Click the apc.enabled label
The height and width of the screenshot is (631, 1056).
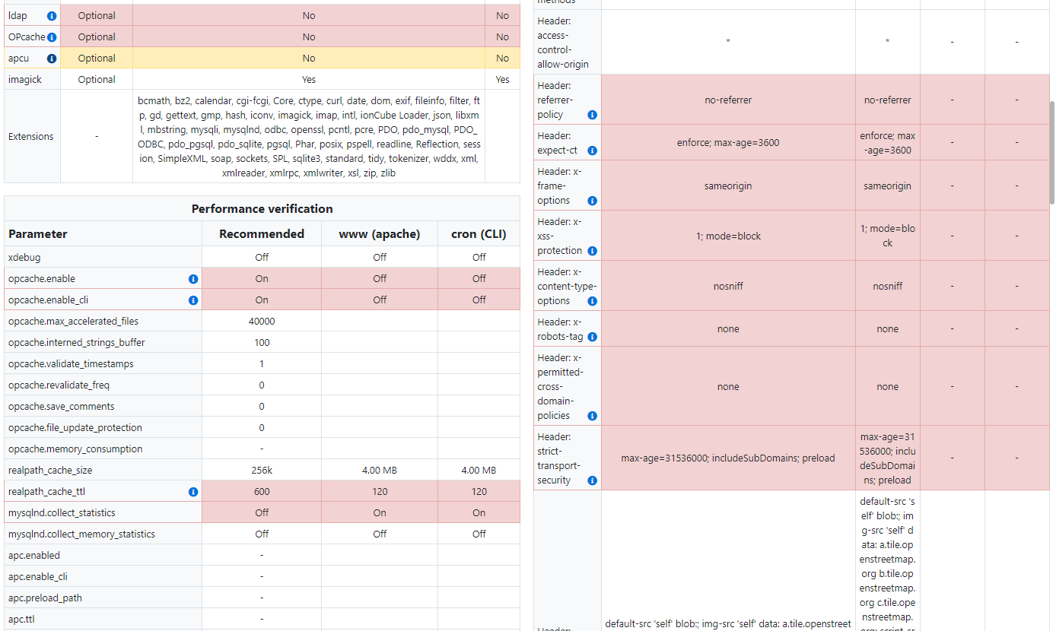(33, 556)
